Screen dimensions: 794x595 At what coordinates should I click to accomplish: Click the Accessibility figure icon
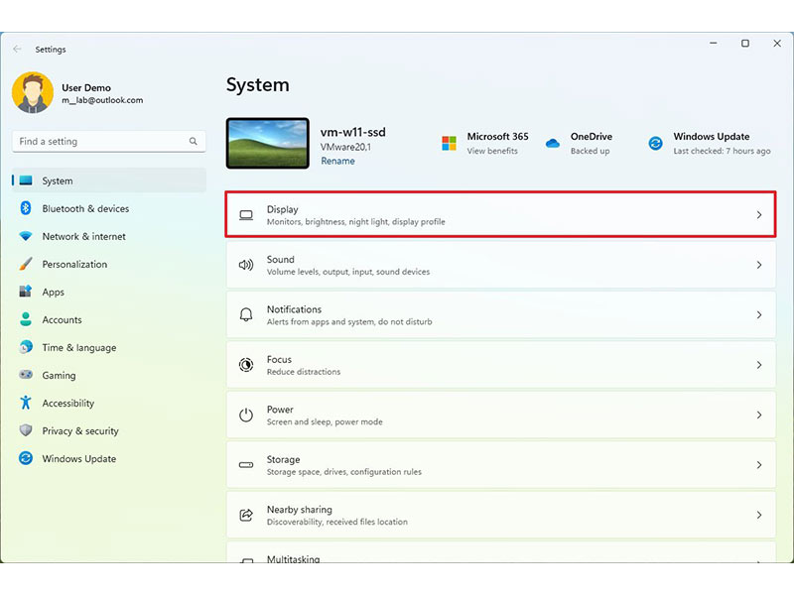tap(26, 403)
